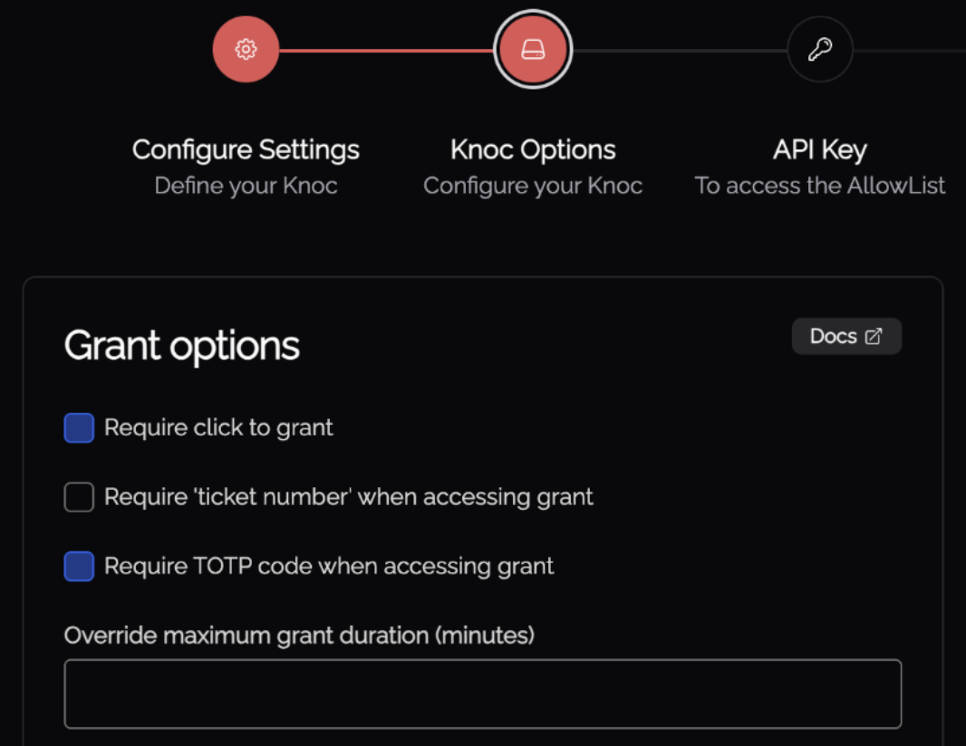
Task: Click the 'Require click to grant' label text
Action: 218,428
